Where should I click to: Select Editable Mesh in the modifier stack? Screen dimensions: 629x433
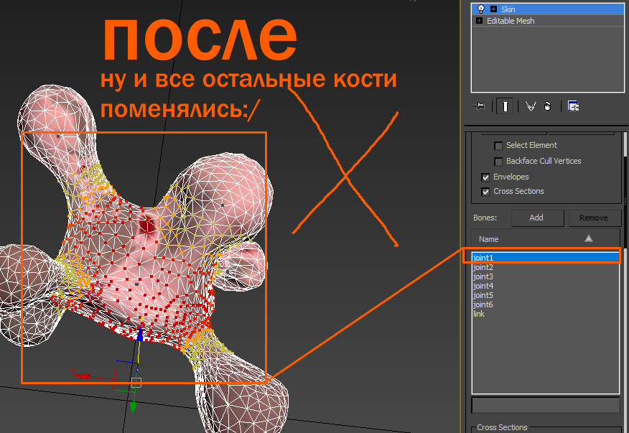(511, 21)
